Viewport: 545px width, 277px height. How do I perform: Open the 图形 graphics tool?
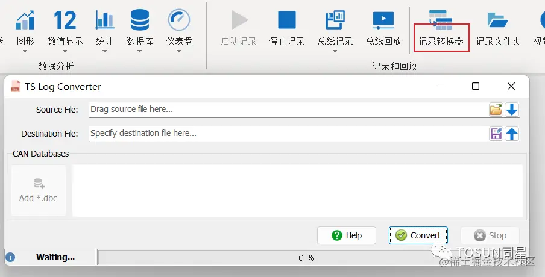25,28
